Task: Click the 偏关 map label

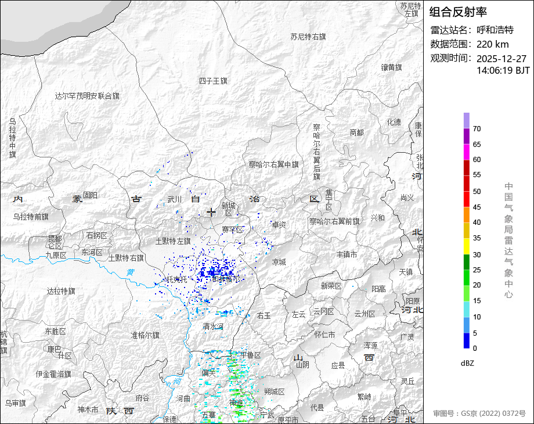Action: (208, 373)
